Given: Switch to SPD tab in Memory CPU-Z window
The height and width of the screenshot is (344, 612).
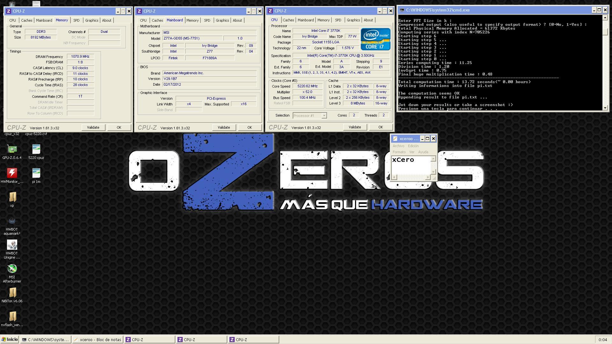Looking at the screenshot, I should pyautogui.click(x=76, y=20).
